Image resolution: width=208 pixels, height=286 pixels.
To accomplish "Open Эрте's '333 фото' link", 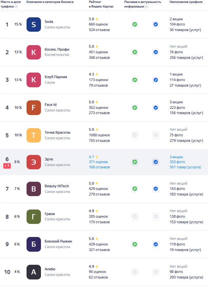I will 177,162.
